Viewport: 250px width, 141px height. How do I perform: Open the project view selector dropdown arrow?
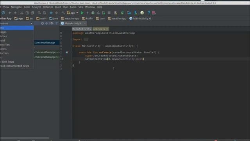tap(31, 23)
